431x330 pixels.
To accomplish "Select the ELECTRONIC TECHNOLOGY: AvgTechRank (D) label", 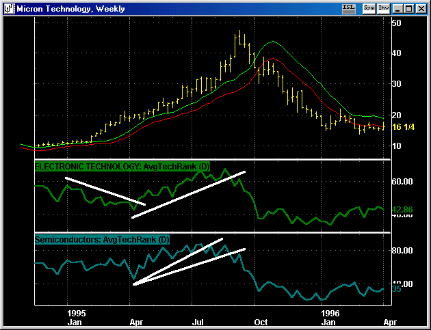I will 122,167.
